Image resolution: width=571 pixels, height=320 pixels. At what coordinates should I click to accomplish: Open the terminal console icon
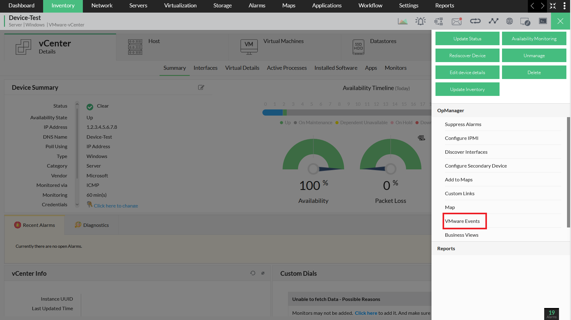(543, 21)
